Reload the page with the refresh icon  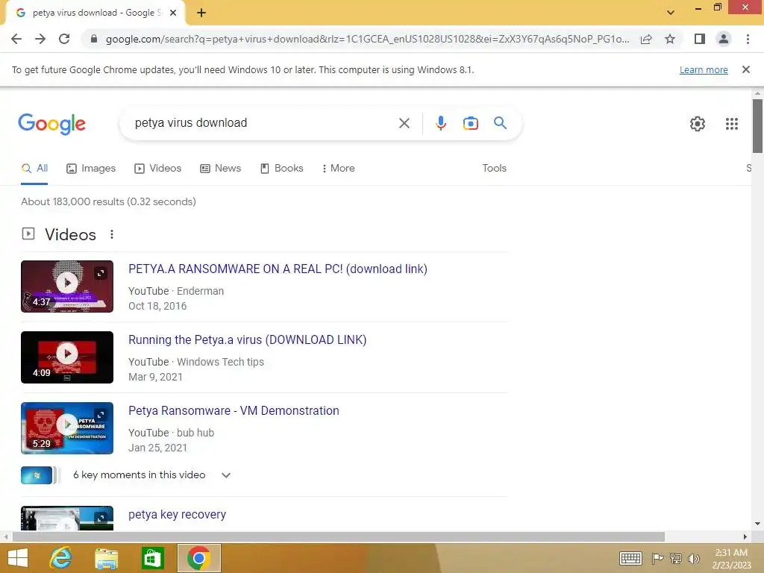(64, 39)
